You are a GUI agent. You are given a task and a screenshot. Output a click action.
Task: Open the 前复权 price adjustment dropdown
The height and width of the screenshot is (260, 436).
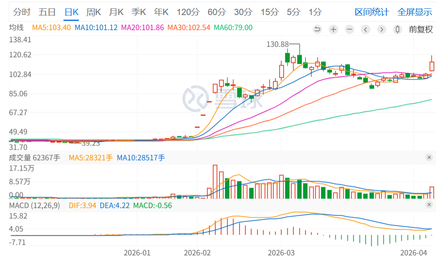click(421, 29)
